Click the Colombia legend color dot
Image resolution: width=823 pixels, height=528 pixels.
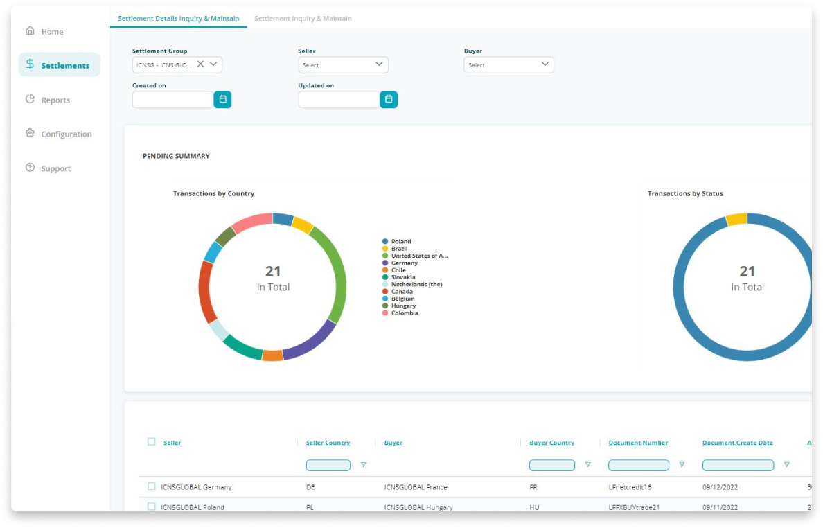point(385,313)
